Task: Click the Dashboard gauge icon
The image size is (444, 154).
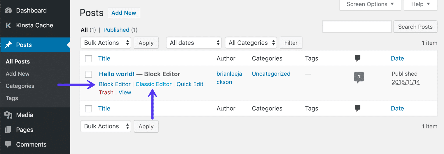Action: tap(8, 10)
